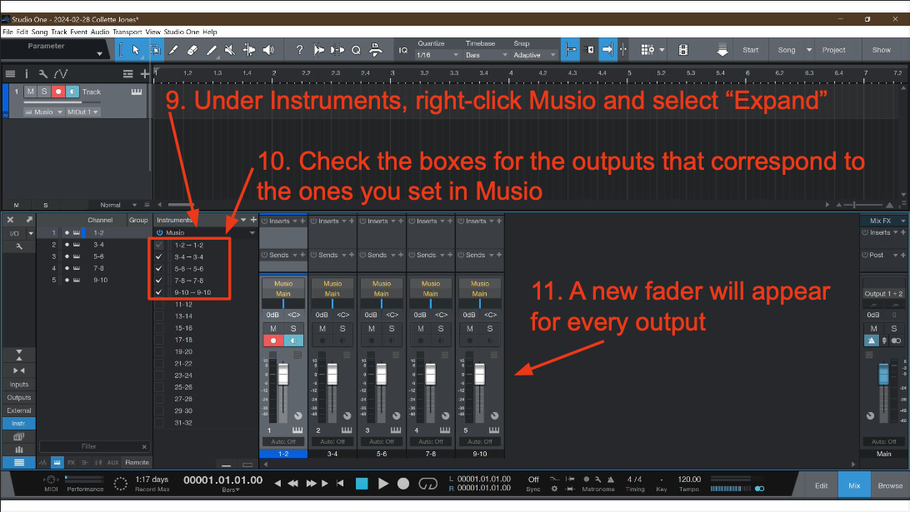Click the Project button
This screenshot has width=910, height=512.
pos(833,50)
